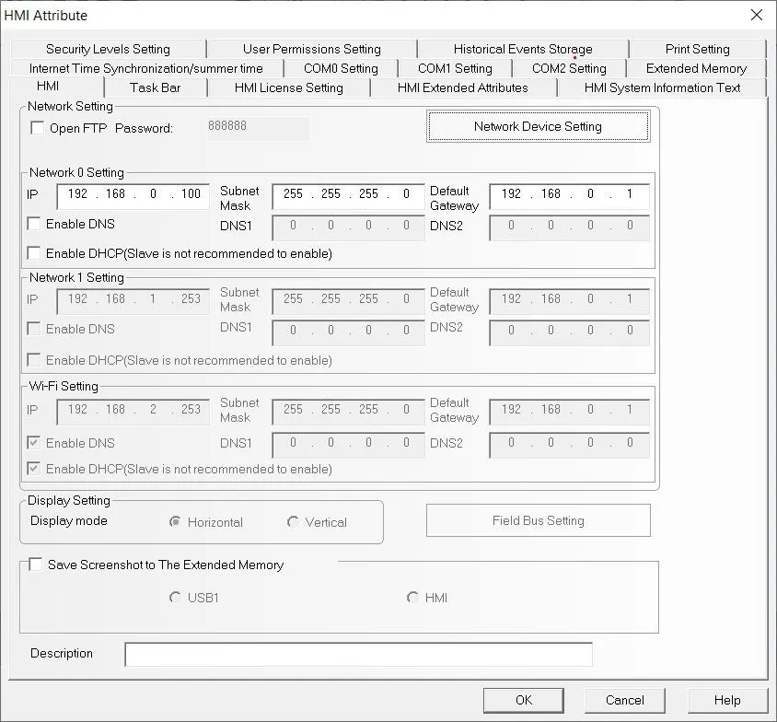Open Historical Events Storage tab

coord(523,49)
